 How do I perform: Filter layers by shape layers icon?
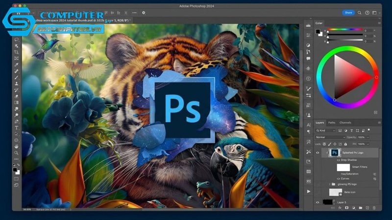coord(357,131)
